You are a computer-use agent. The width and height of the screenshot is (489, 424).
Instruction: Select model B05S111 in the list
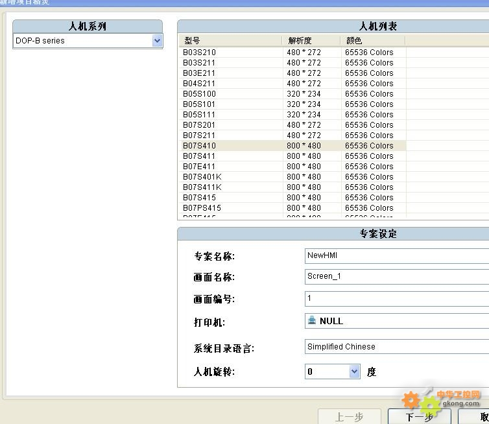click(x=199, y=114)
